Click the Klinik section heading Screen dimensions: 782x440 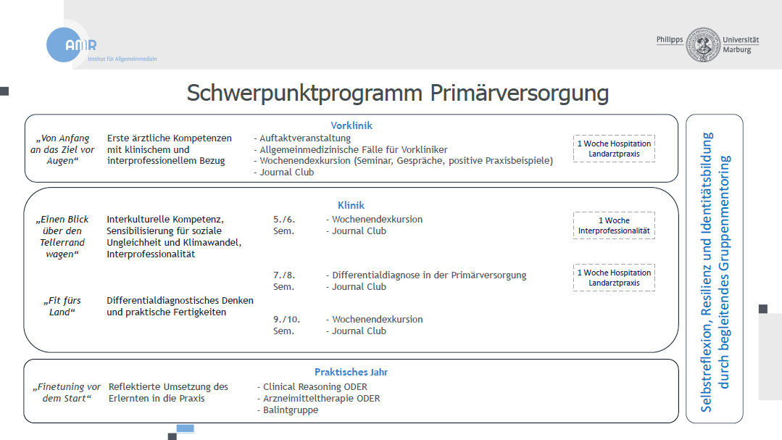click(x=351, y=205)
